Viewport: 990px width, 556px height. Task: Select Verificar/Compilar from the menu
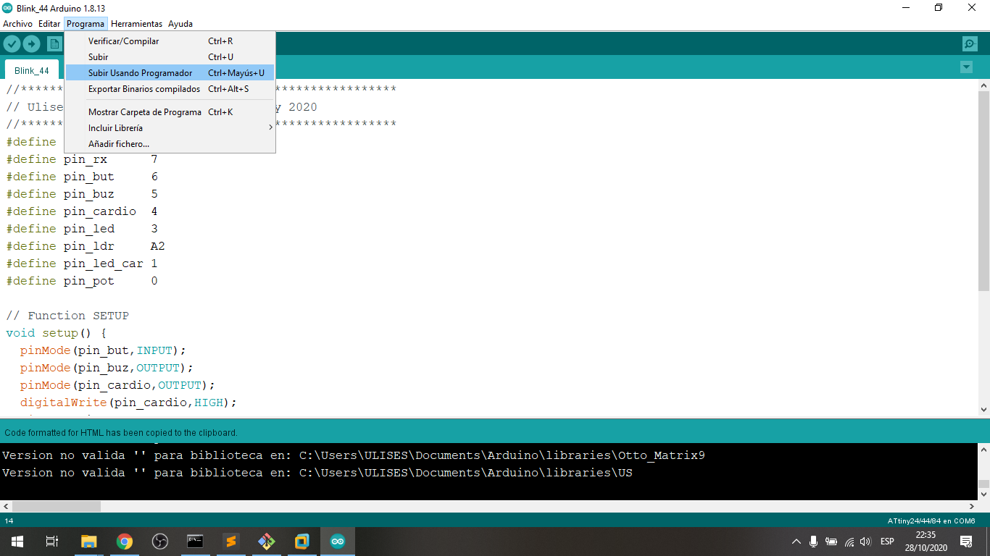170,41
